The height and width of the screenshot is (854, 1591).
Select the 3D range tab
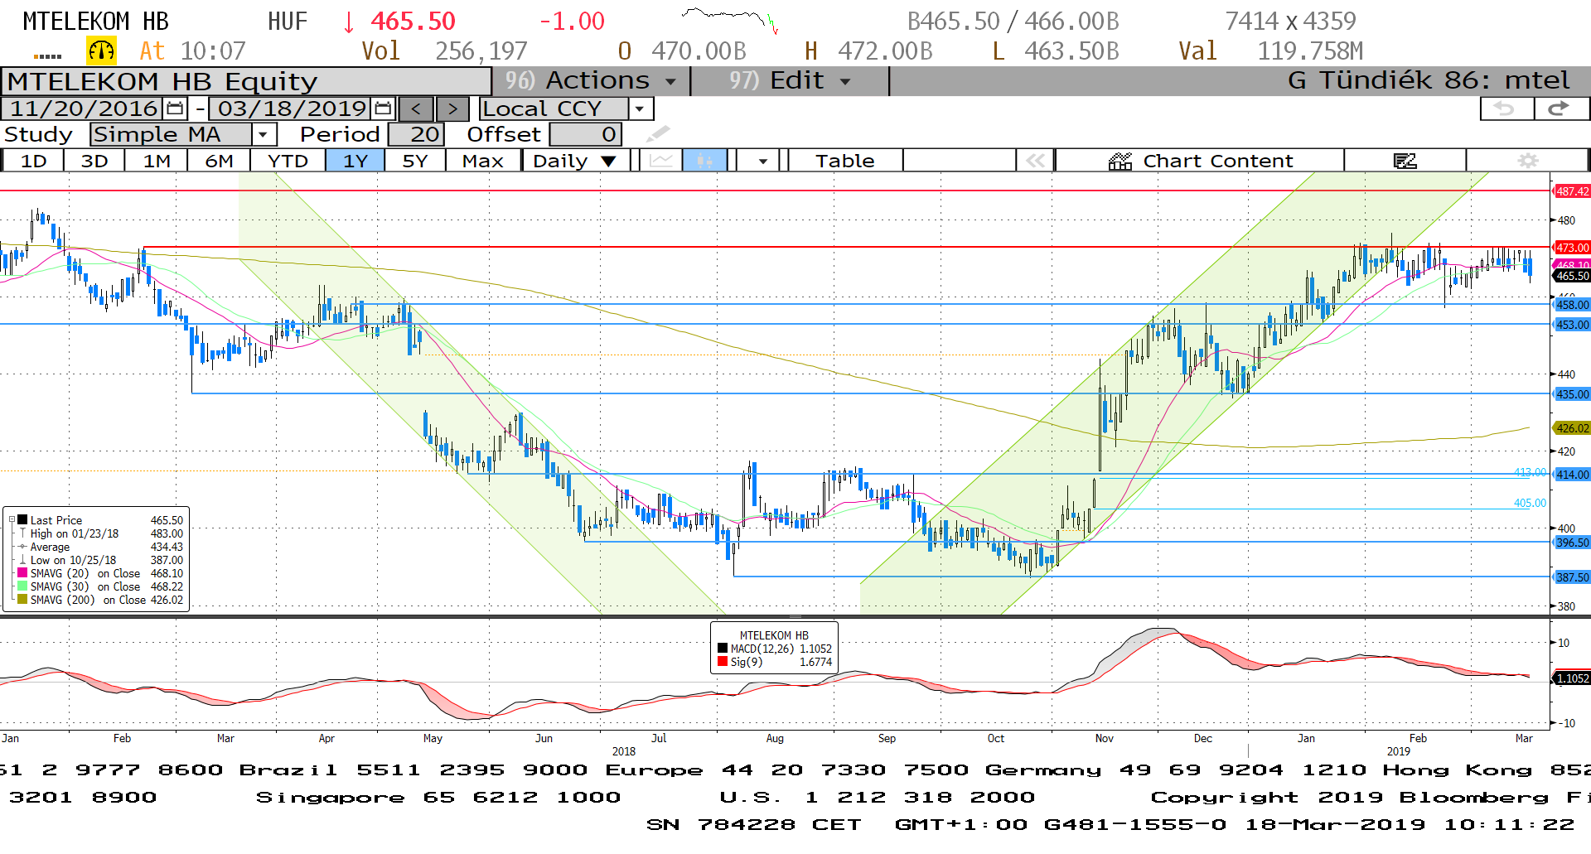[x=94, y=161]
